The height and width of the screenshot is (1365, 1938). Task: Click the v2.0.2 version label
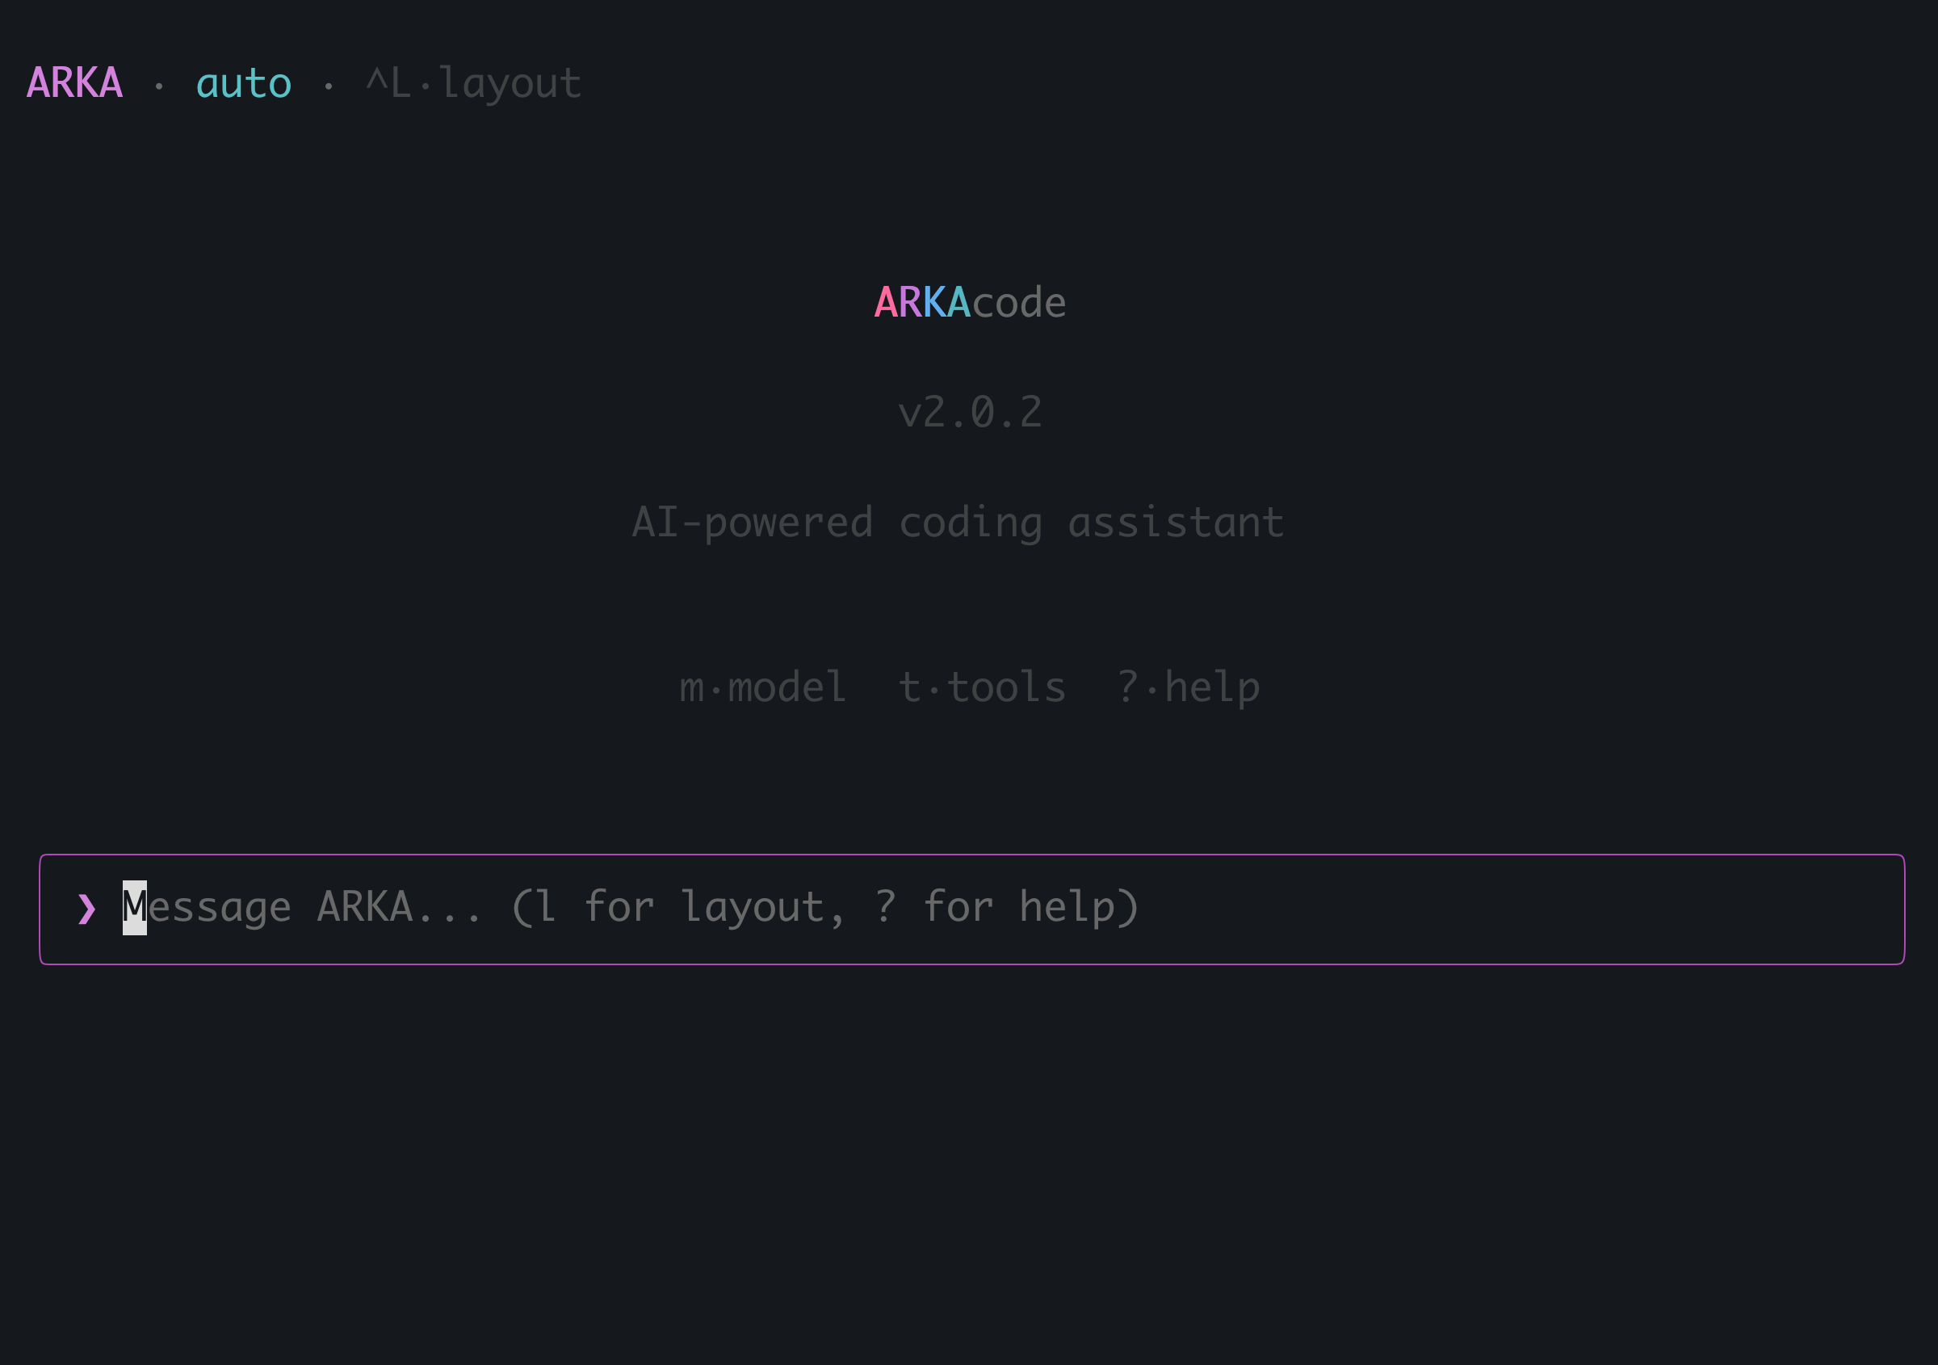[x=969, y=412]
